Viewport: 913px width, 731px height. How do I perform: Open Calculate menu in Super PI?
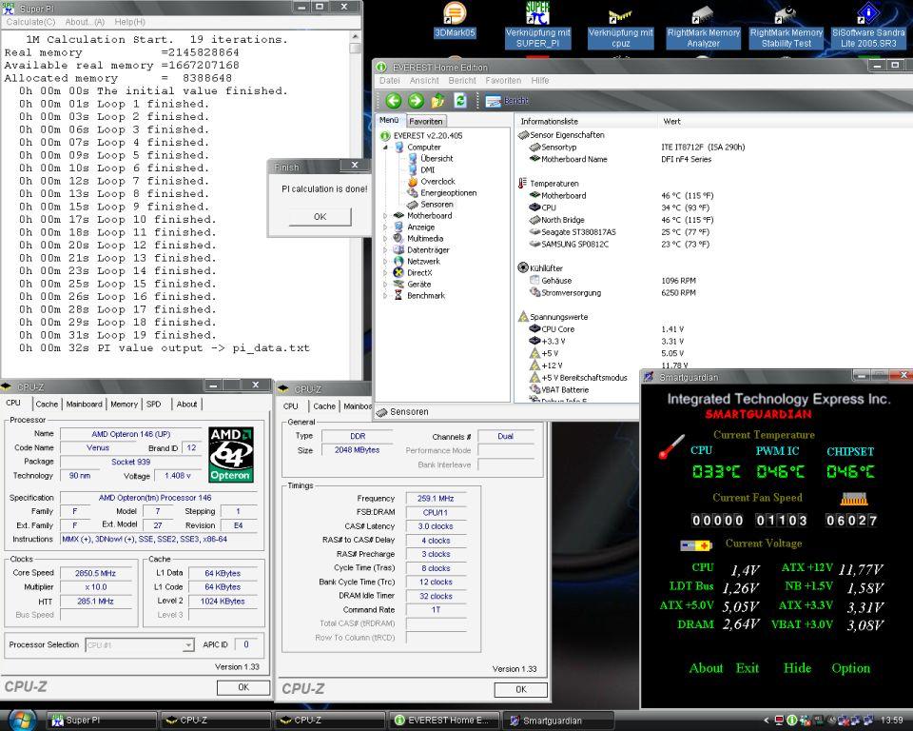click(x=30, y=22)
